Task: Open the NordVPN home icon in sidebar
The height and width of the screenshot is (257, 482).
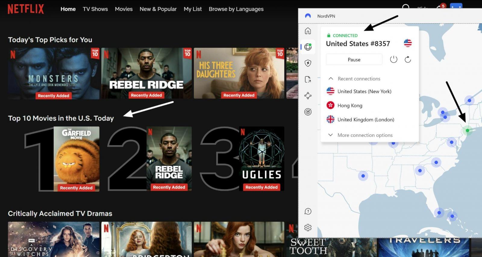Action: [308, 31]
